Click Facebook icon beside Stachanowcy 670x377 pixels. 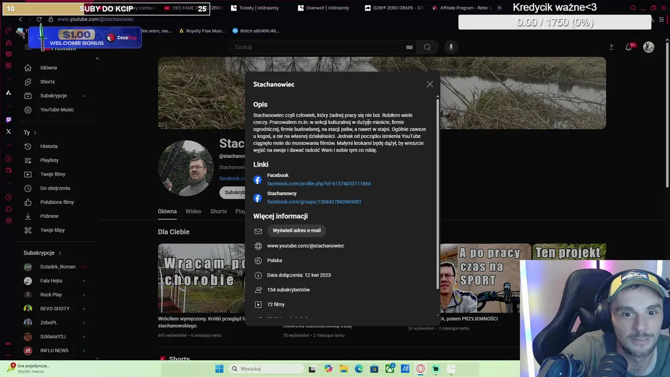pyautogui.click(x=258, y=198)
